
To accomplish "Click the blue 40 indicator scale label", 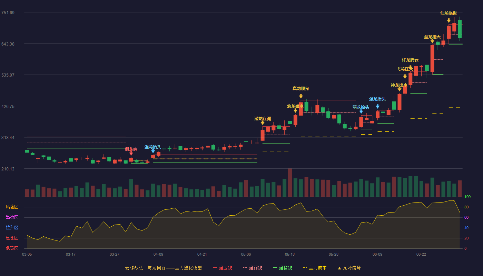I will click(466, 228).
